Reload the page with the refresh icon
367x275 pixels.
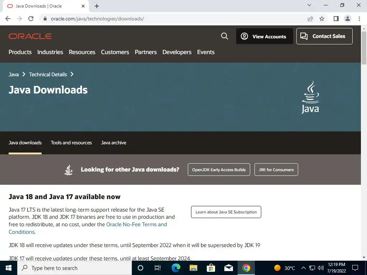pos(31,19)
